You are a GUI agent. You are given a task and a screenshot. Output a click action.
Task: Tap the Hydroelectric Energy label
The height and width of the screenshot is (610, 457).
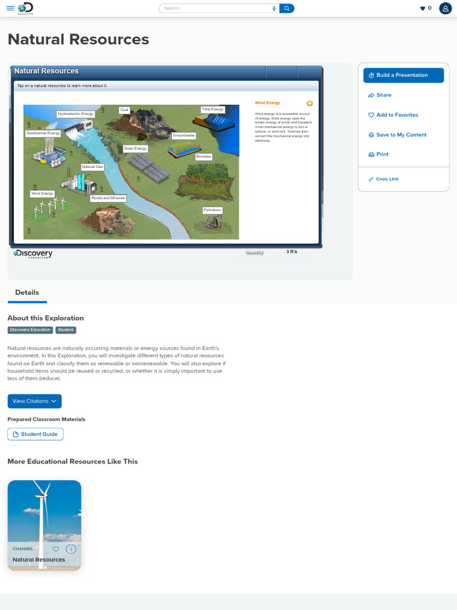tap(76, 114)
